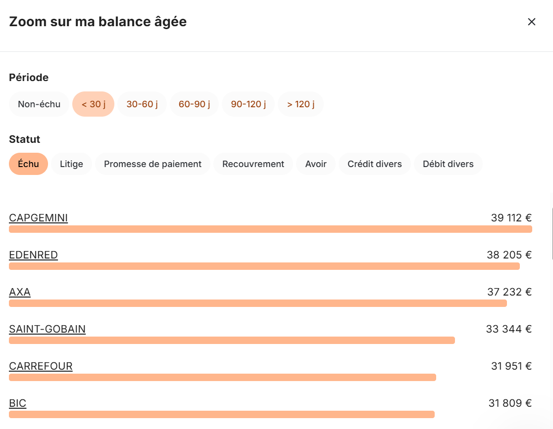This screenshot has width=553, height=429.
Task: Enable the "Débit divers" status filter
Action: pyautogui.click(x=448, y=164)
